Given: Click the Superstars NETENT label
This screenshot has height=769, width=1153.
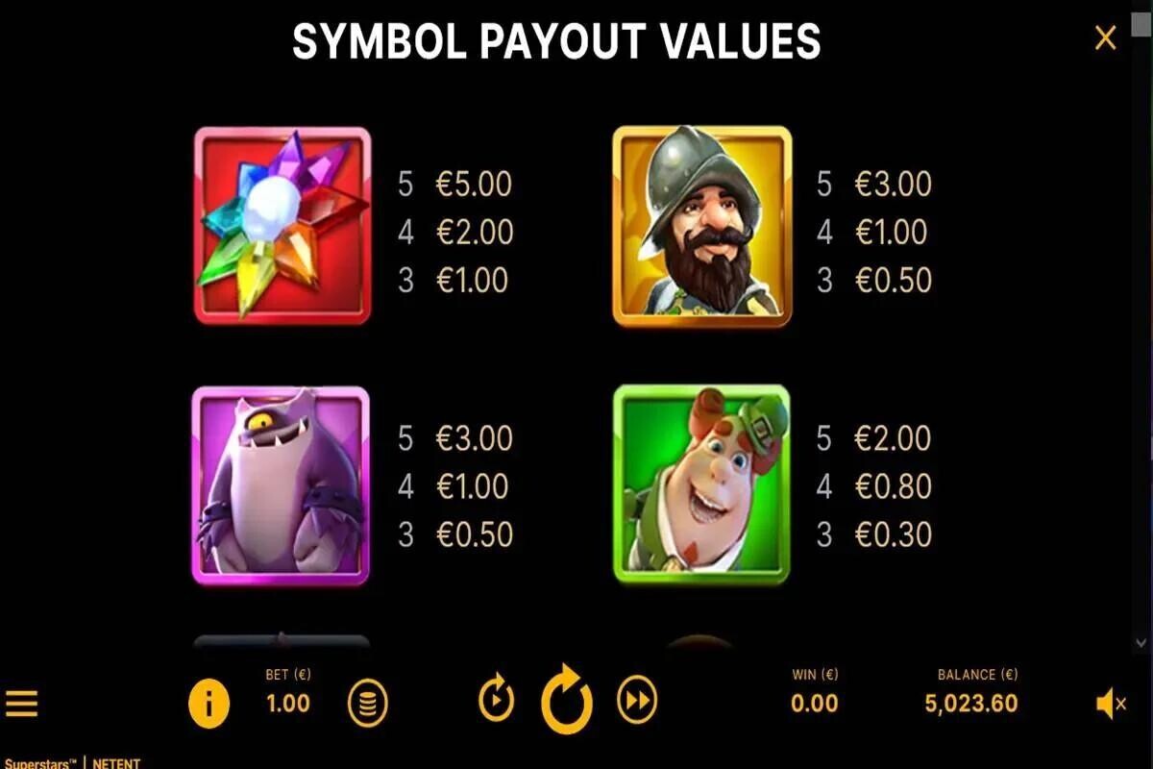Looking at the screenshot, I should tap(70, 763).
